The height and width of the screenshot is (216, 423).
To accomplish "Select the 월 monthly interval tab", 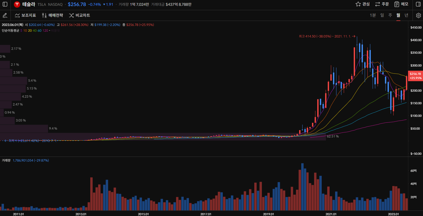I will (x=398, y=15).
